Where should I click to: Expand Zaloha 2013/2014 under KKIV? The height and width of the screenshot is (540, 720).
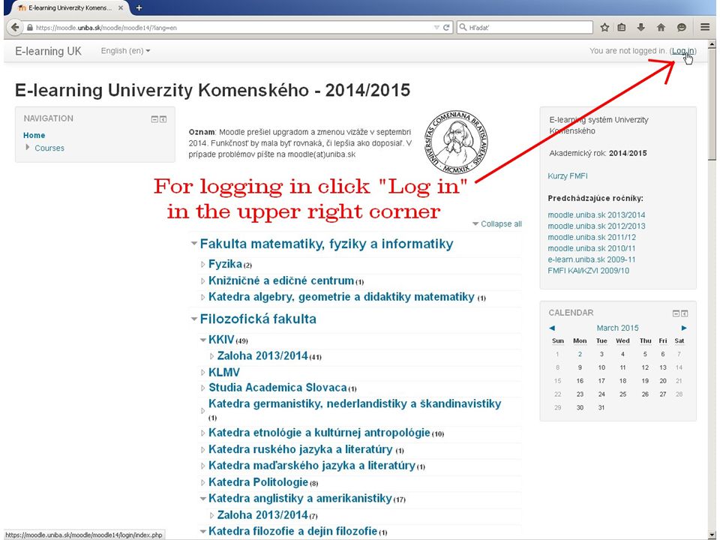[211, 356]
